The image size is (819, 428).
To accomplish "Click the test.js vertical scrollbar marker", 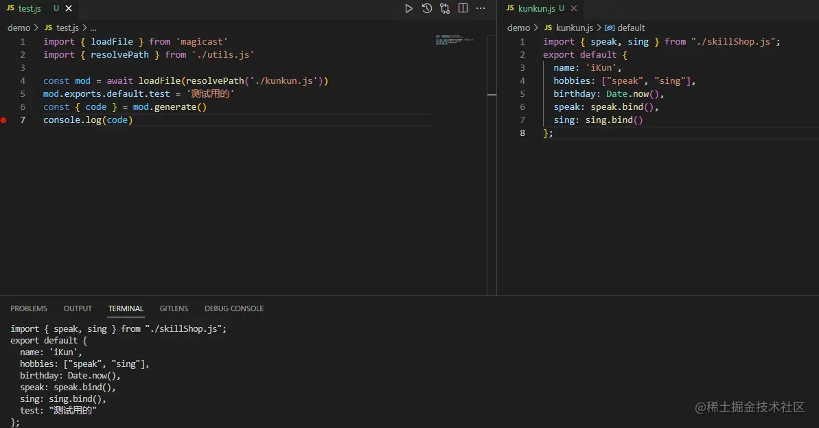I will [x=492, y=95].
